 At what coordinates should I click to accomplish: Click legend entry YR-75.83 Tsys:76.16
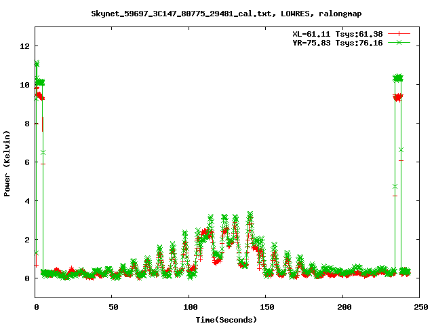[x=338, y=43]
